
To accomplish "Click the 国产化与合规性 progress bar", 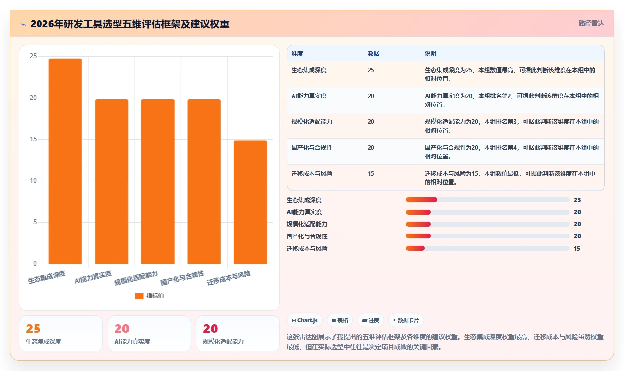I will point(487,236).
